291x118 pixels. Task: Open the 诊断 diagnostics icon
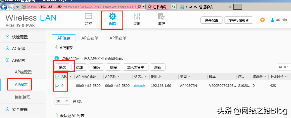(137, 16)
